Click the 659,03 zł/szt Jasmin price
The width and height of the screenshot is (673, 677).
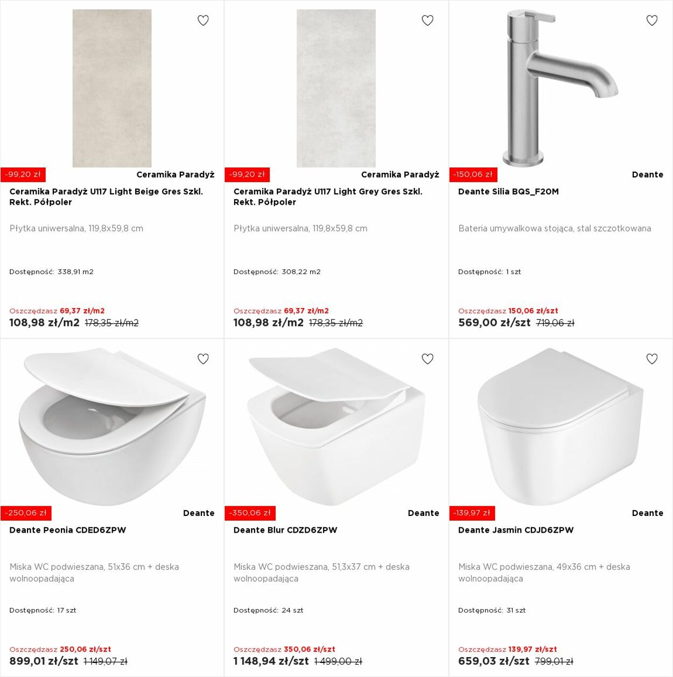click(x=494, y=661)
